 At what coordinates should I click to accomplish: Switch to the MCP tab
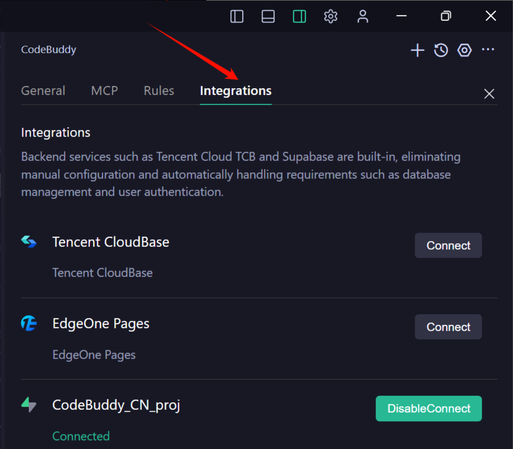(104, 91)
